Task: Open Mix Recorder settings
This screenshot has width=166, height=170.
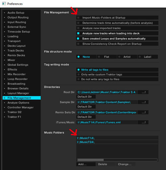Action: (x=17, y=74)
